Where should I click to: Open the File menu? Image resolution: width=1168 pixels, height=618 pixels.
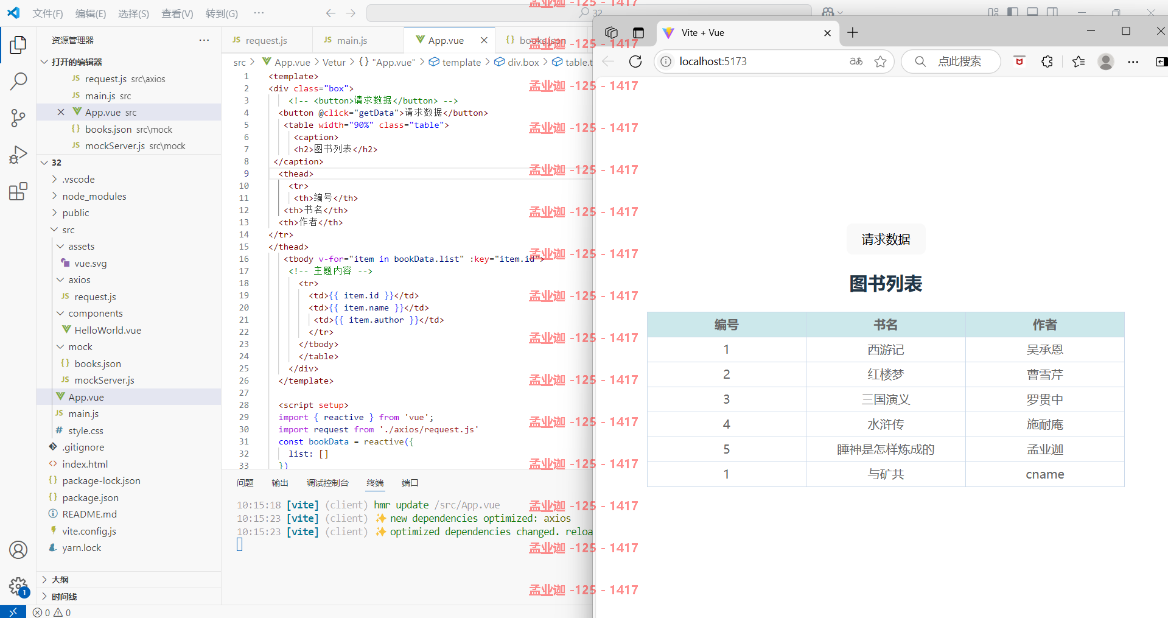tap(47, 13)
